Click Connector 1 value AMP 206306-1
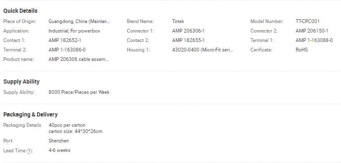The width and height of the screenshot is (341, 163). click(188, 31)
